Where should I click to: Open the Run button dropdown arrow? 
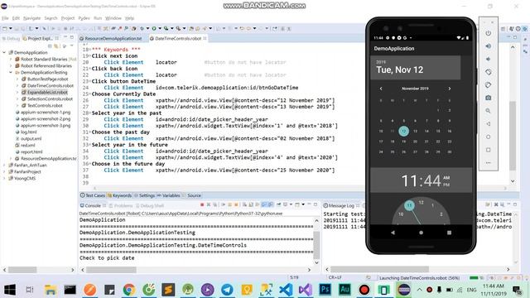pyautogui.click(x=160, y=29)
